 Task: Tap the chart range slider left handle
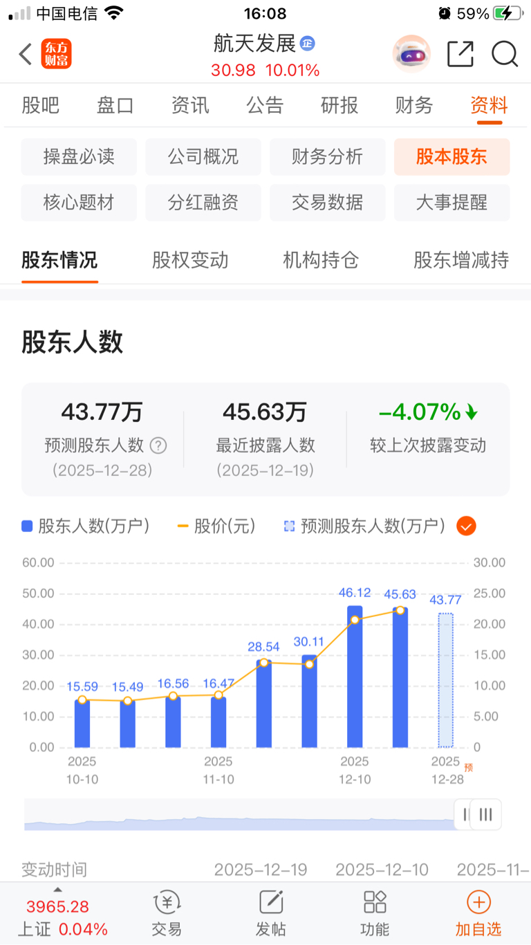tap(462, 814)
